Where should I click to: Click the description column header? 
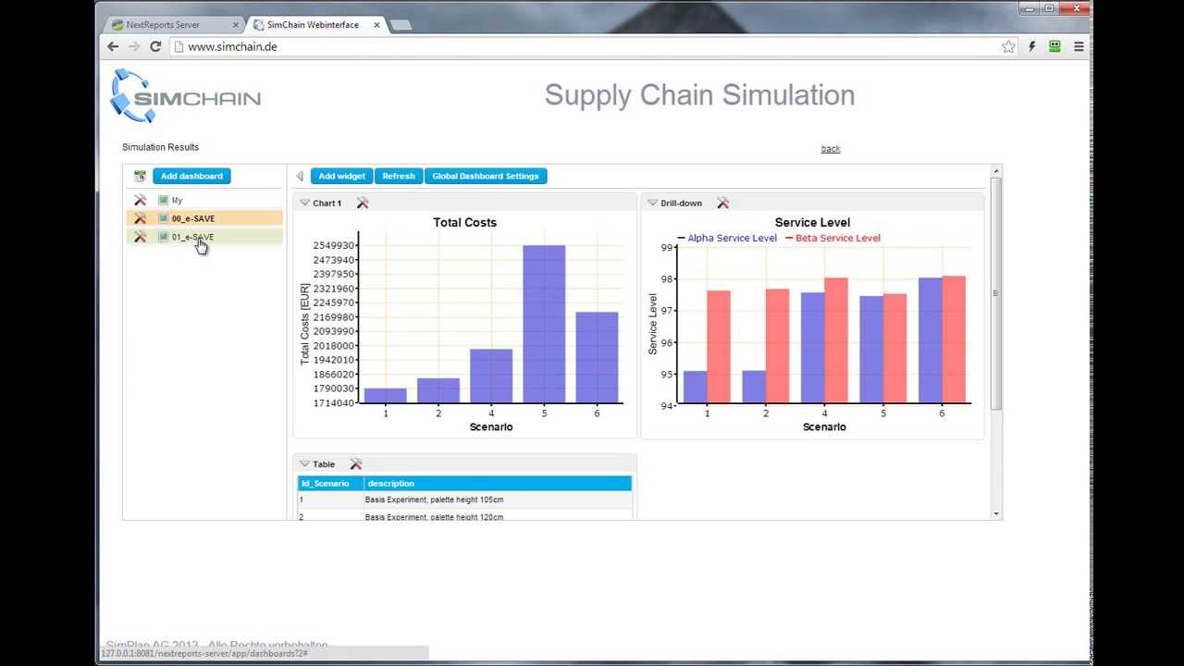tap(498, 484)
